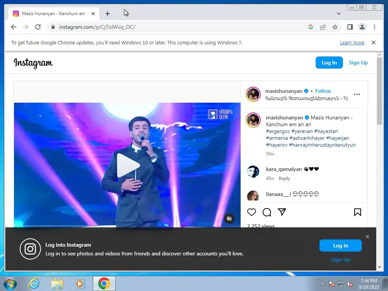Open the #ashxarhihayer hashtag

point(307,138)
